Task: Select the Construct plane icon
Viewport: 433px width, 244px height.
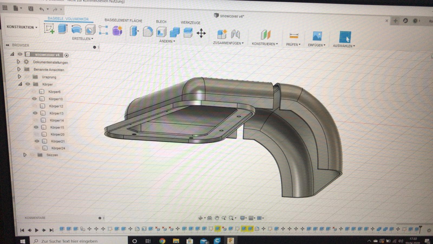Action: point(265,35)
